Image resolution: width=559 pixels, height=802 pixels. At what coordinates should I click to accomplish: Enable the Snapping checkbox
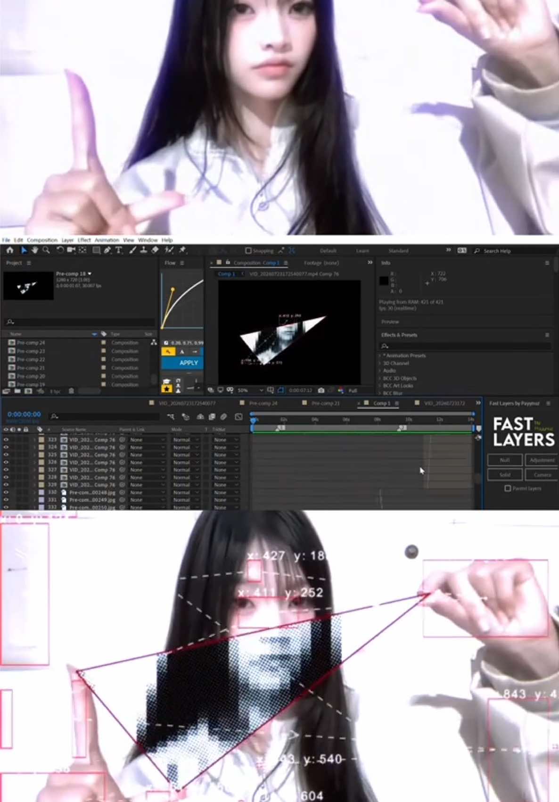pos(248,251)
